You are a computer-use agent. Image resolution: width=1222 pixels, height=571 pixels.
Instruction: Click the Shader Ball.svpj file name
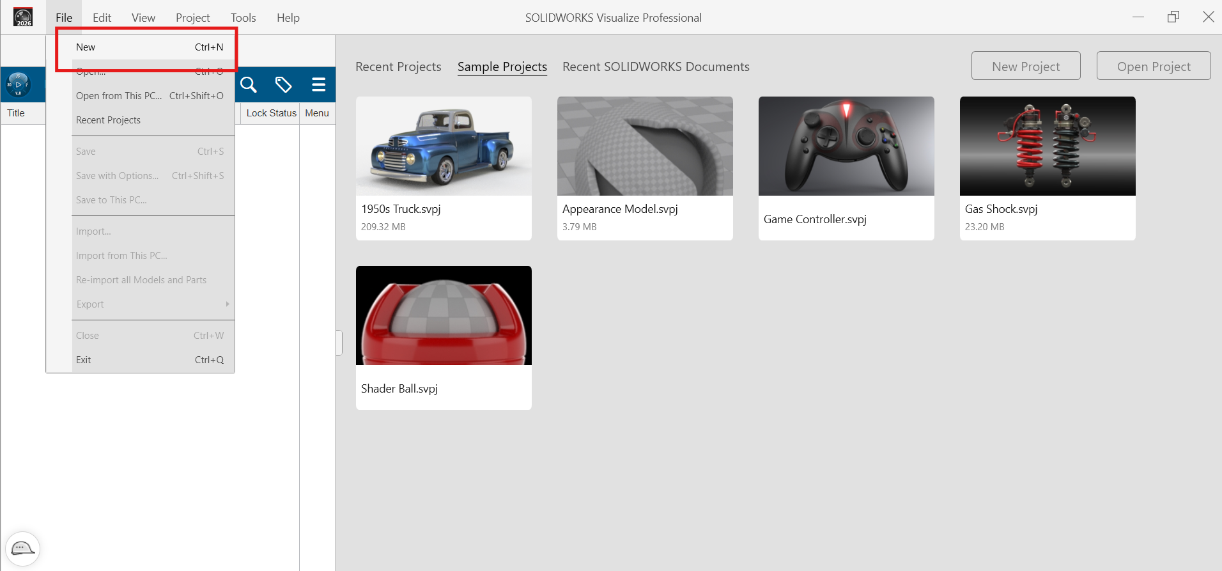399,389
